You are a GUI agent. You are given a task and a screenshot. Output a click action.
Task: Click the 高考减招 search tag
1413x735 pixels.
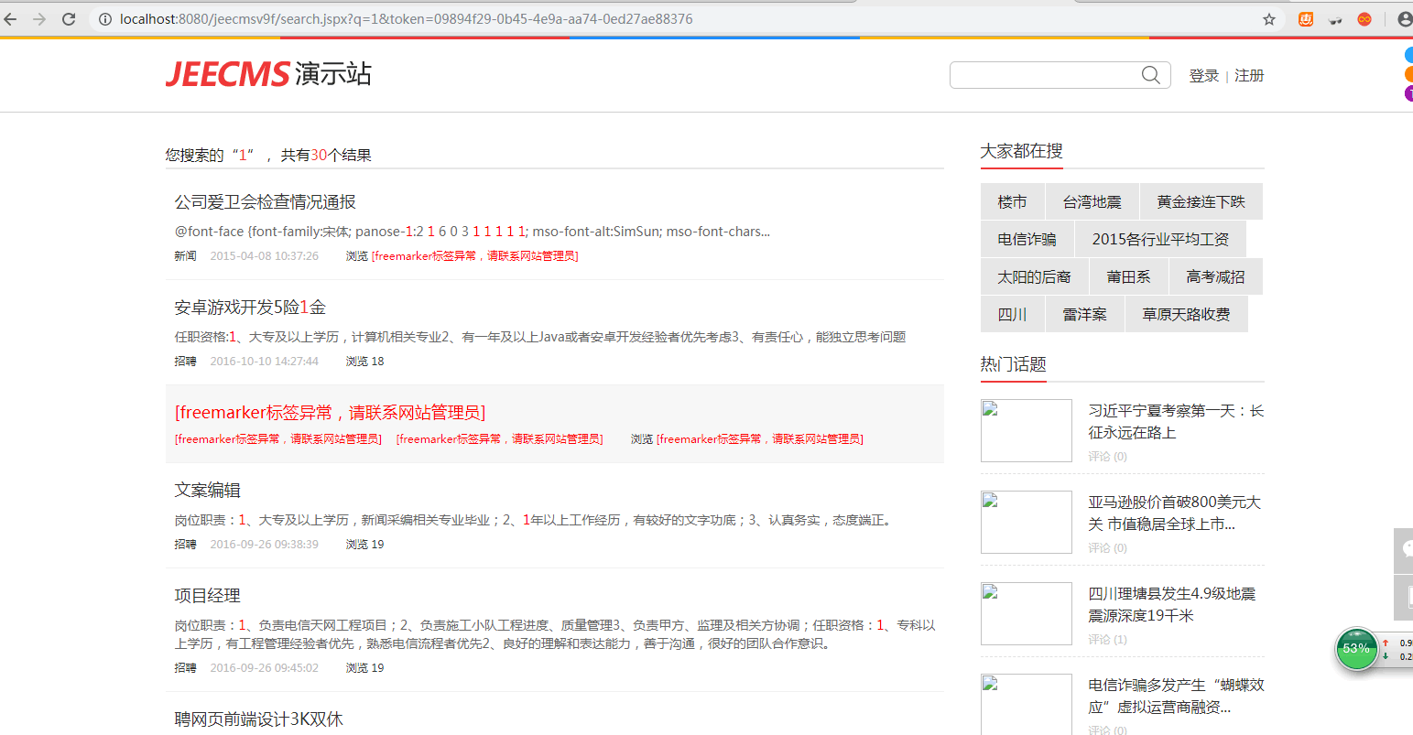pyautogui.click(x=1215, y=277)
